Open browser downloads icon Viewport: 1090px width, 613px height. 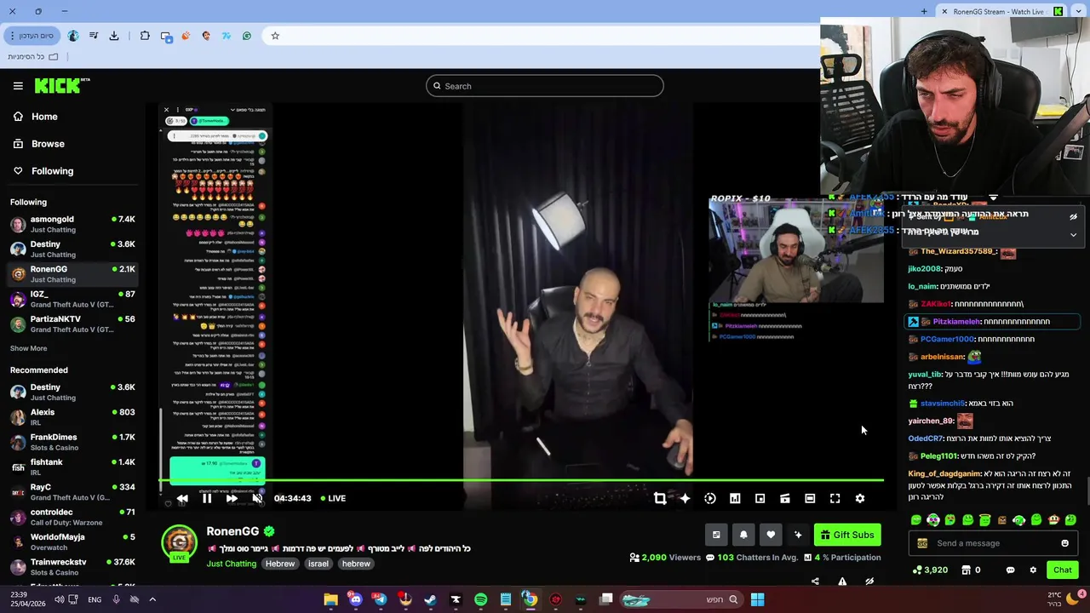pos(114,36)
